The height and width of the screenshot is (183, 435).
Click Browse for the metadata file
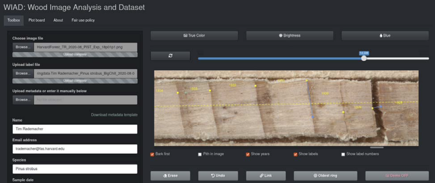[23, 100]
